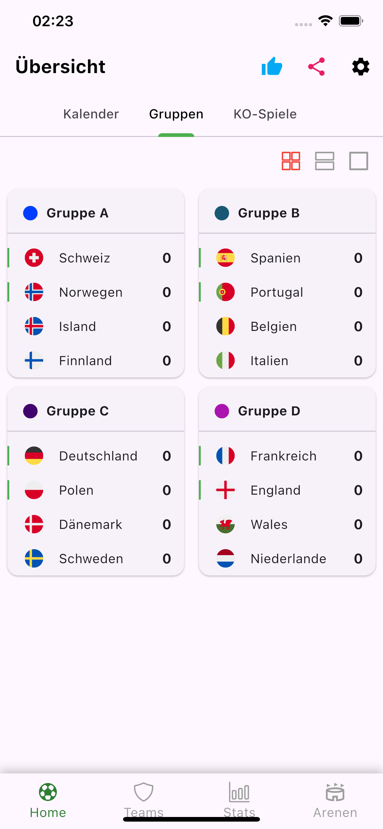The image size is (383, 829).
Task: Open the share icon
Action: (x=316, y=67)
